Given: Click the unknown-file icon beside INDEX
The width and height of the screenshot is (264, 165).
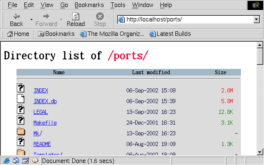Looking at the screenshot, I should pyautogui.click(x=21, y=88).
